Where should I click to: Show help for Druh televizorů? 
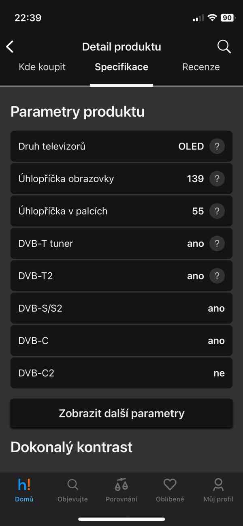(x=217, y=146)
